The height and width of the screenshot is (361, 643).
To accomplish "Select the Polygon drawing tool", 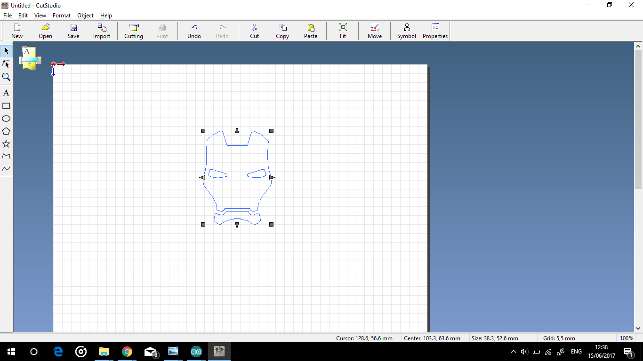I will (6, 132).
